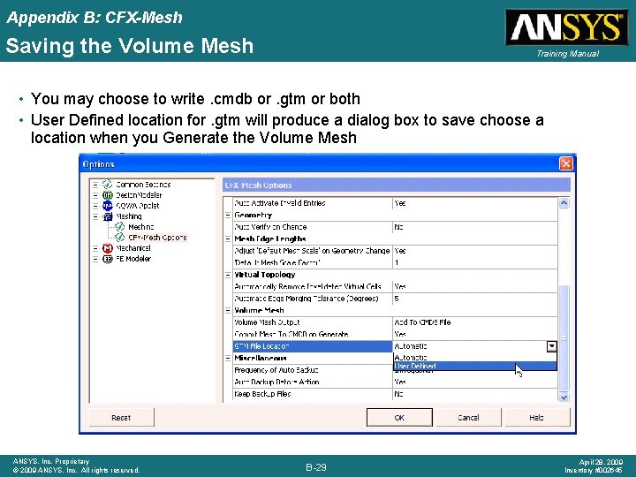Viewport: 636px width, 477px height.
Task: Select CFX-Mesh Options tree entry
Action: click(x=157, y=238)
